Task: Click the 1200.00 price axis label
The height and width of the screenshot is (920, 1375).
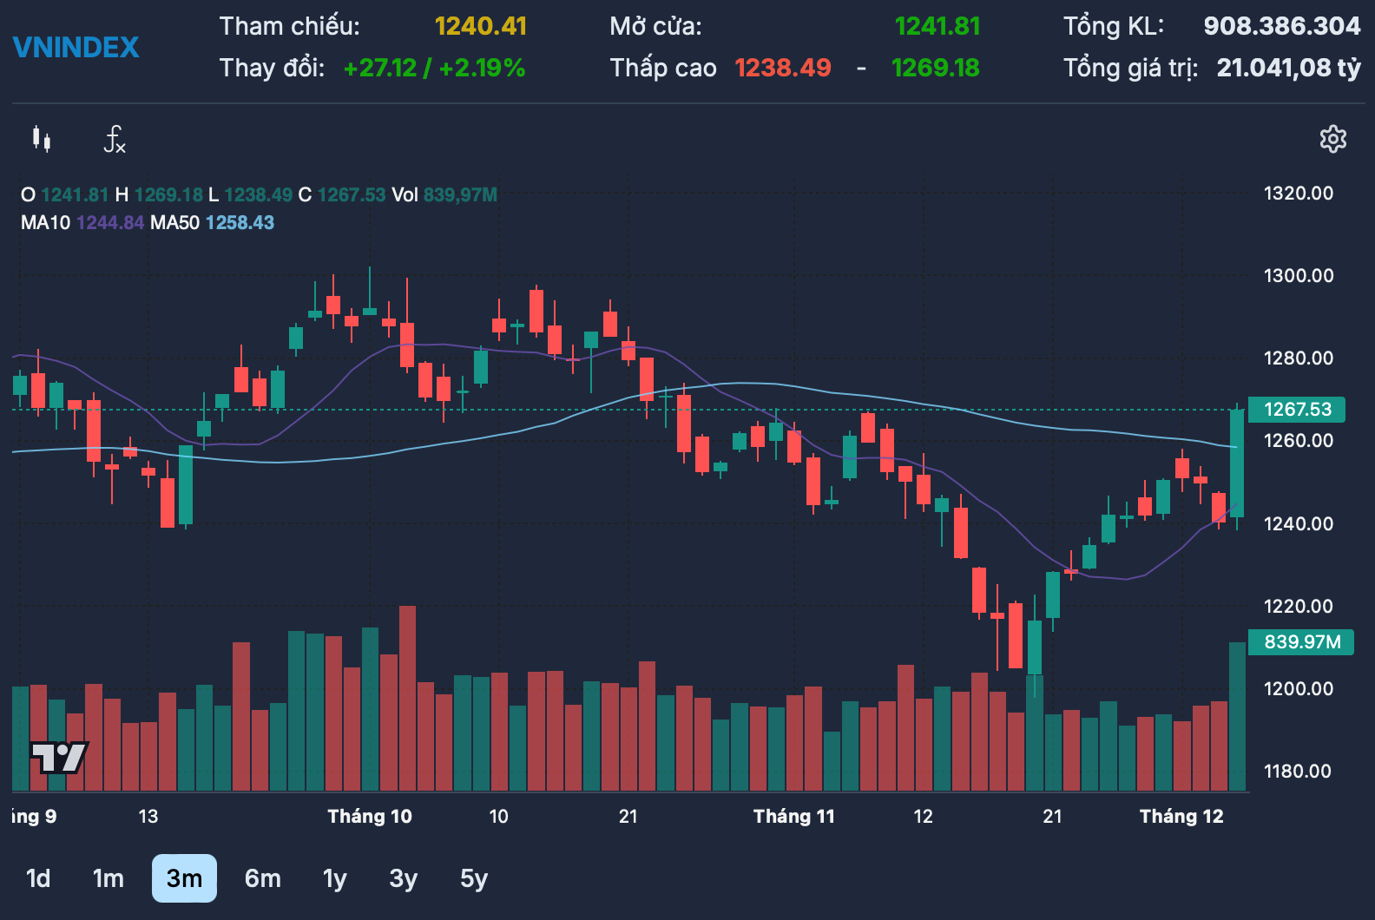Action: click(1299, 688)
